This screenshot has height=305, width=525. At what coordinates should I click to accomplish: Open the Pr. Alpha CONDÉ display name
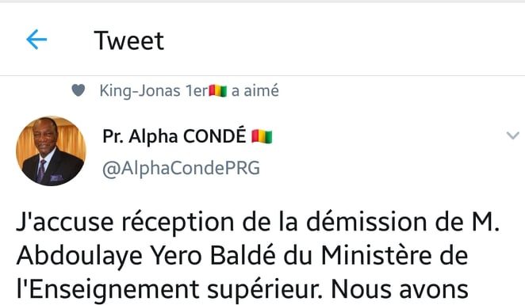[174, 136]
